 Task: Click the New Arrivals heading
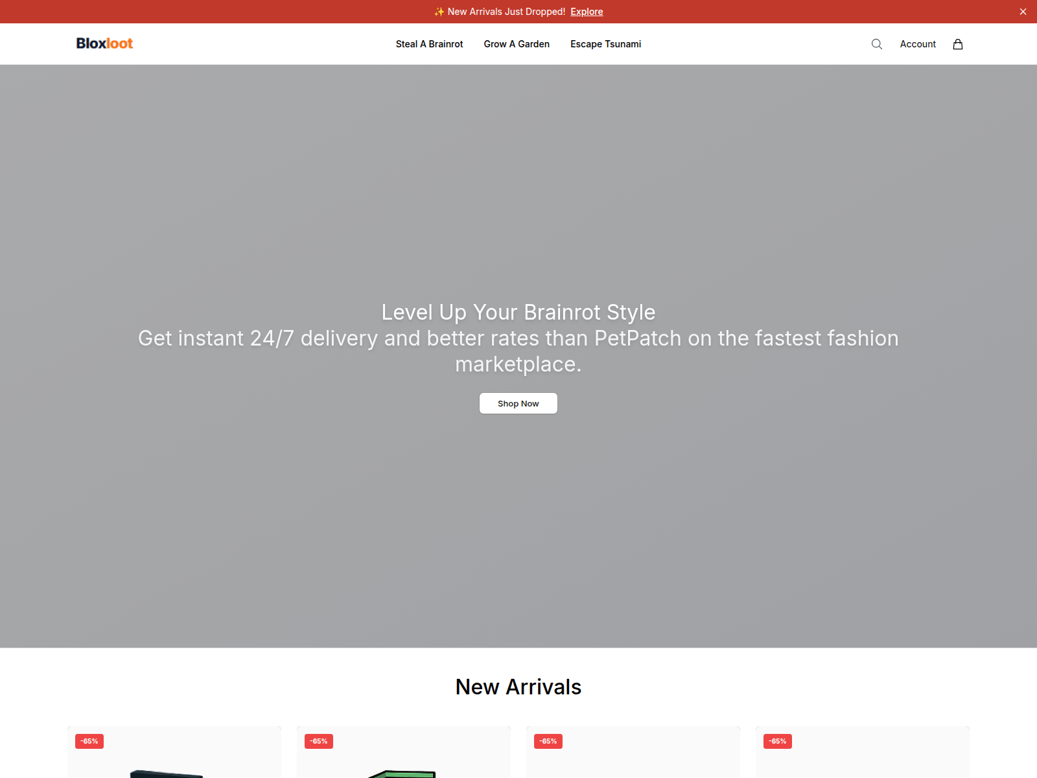click(x=518, y=687)
